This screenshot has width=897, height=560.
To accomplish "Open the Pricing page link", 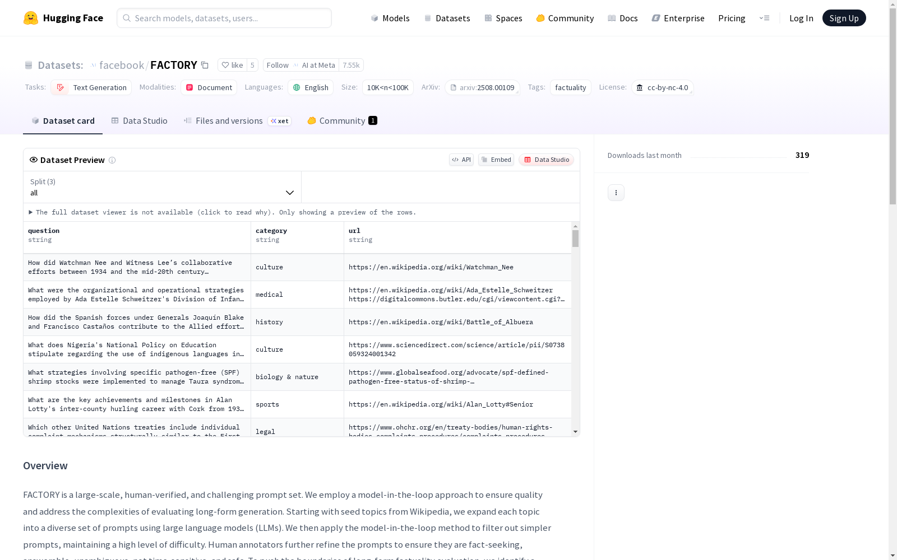I will pyautogui.click(x=732, y=18).
